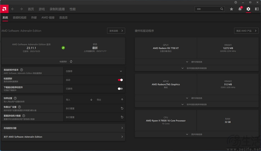Click the export up-arrow for 快照设置
The image size is (261, 151).
point(122,100)
